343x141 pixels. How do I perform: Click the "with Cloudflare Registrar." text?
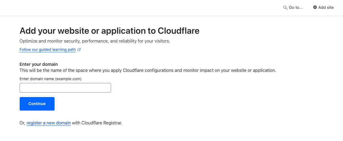tap(97, 123)
